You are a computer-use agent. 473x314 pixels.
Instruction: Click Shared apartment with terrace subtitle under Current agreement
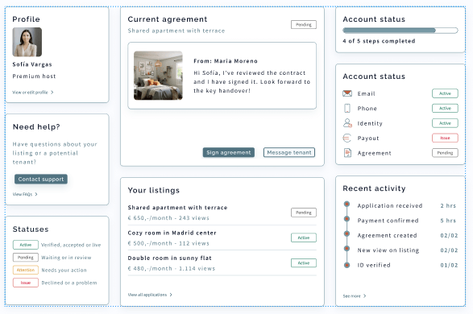pos(176,31)
